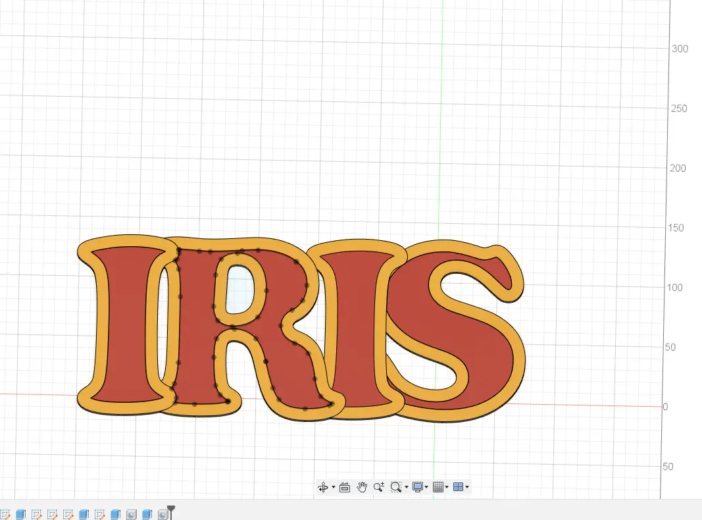Select the last gray feature in timeline
This screenshot has height=520, width=702.
coord(163,515)
